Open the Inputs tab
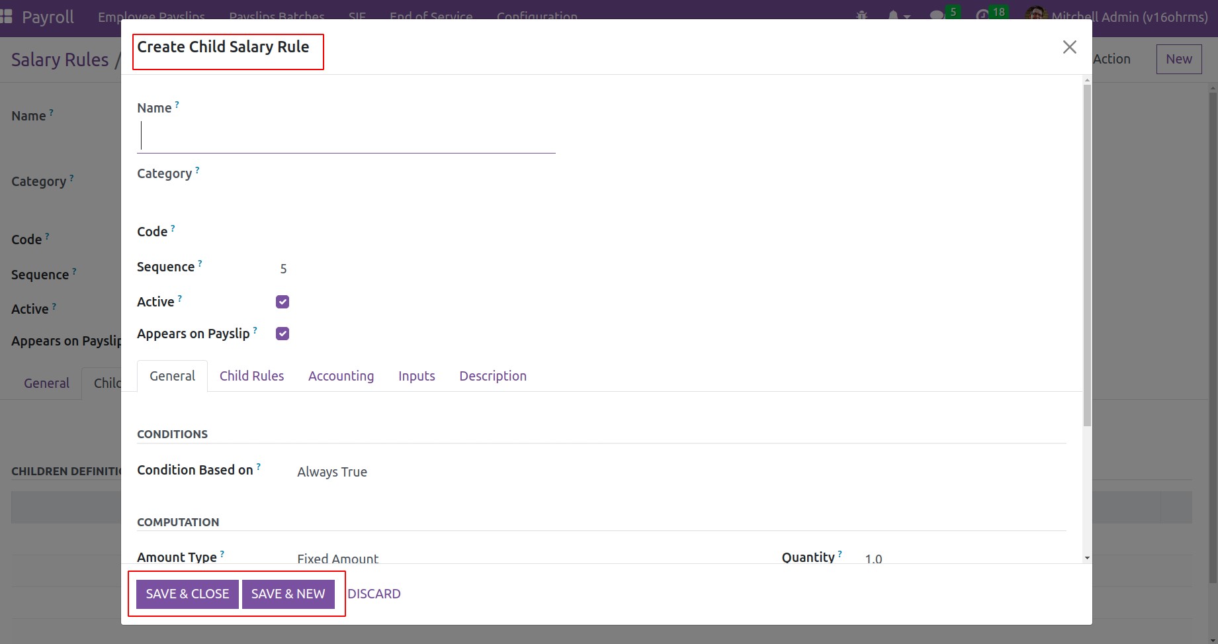 click(x=416, y=376)
